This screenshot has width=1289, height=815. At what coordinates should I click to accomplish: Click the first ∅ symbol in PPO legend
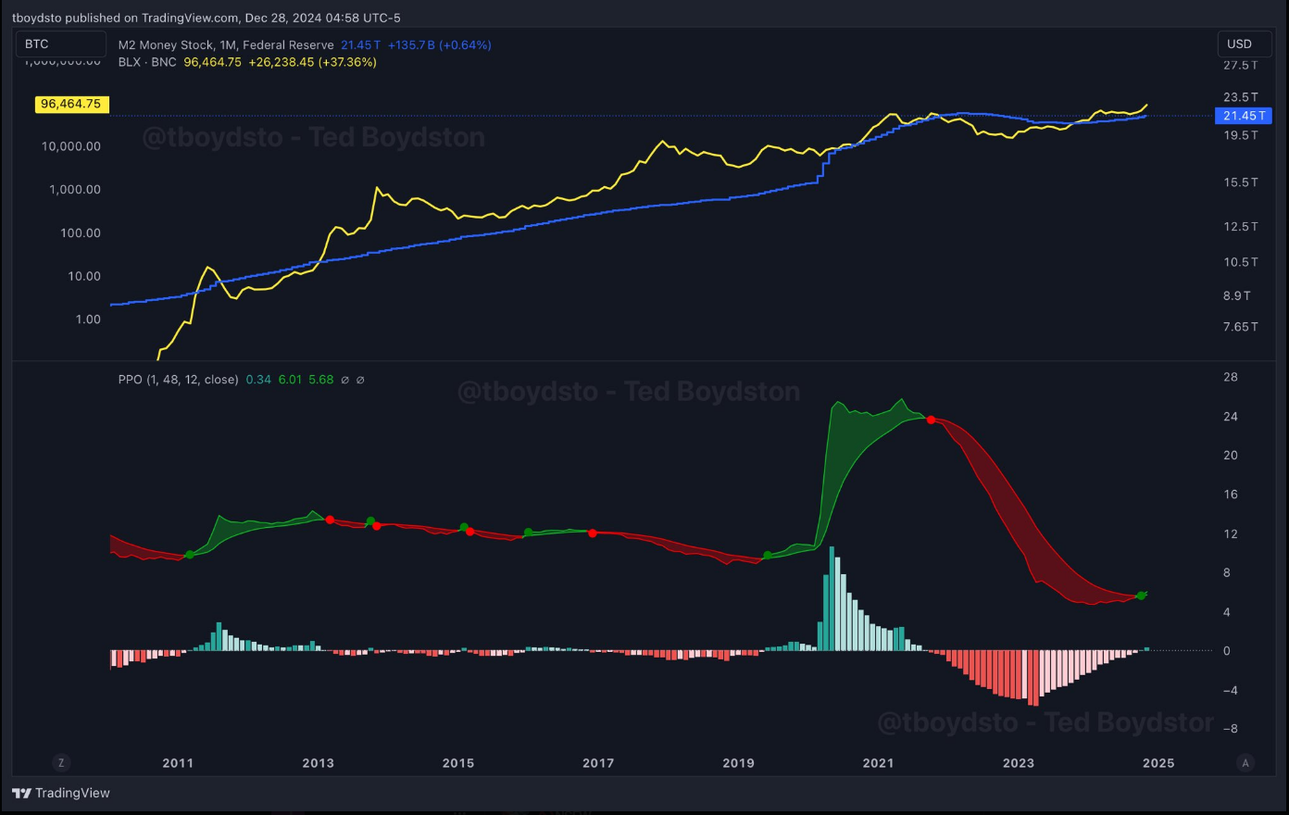click(x=344, y=380)
